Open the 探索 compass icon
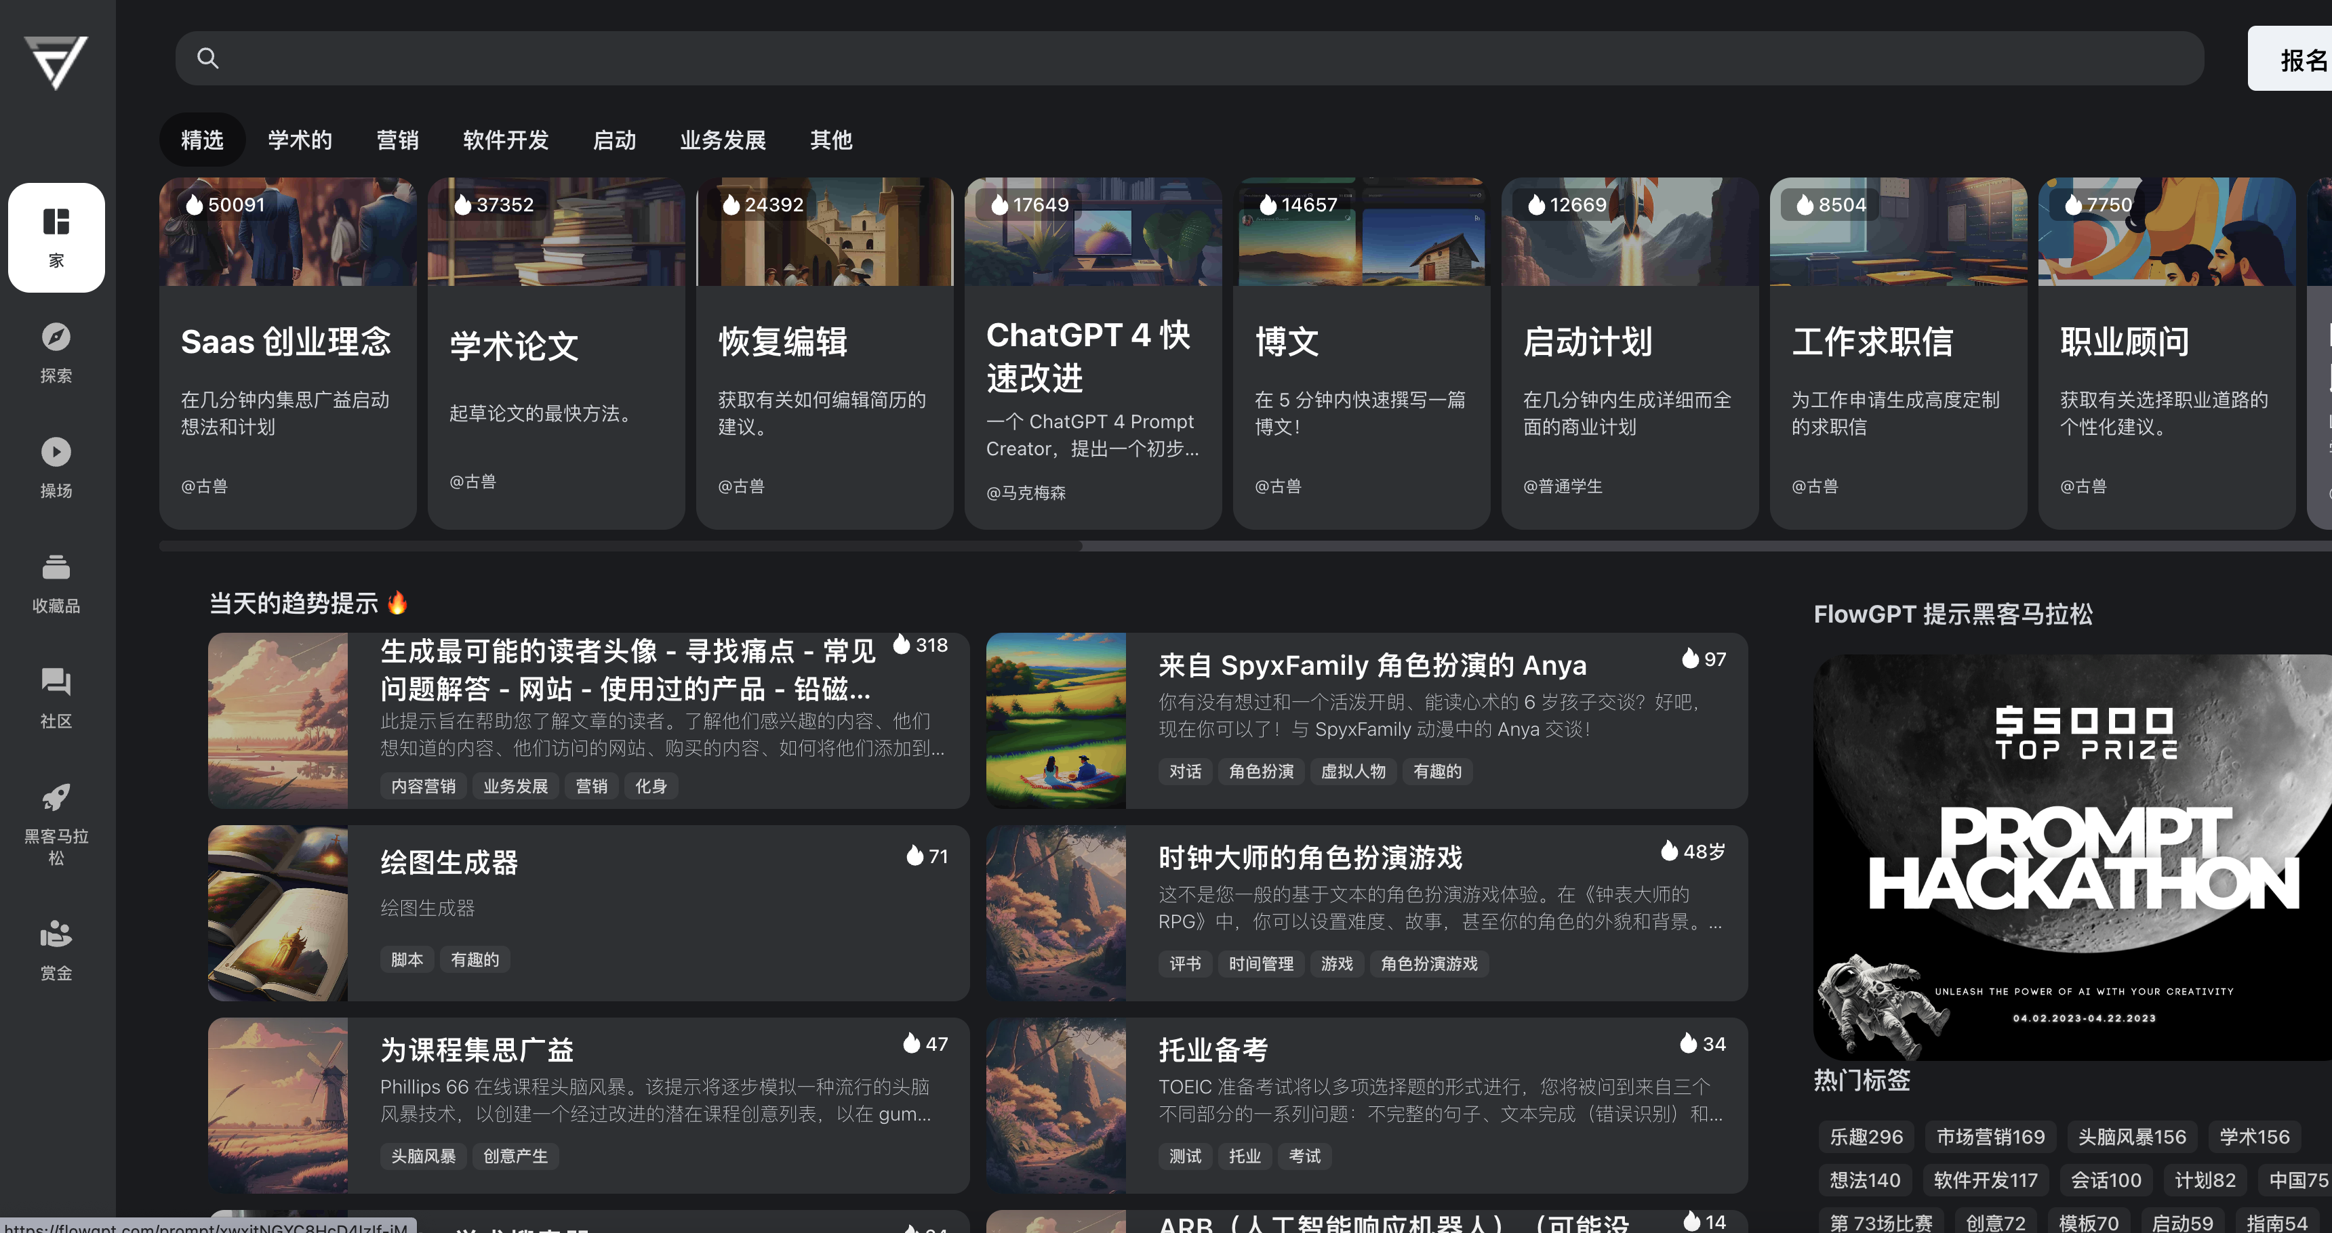Image resolution: width=2332 pixels, height=1233 pixels. pos(56,337)
